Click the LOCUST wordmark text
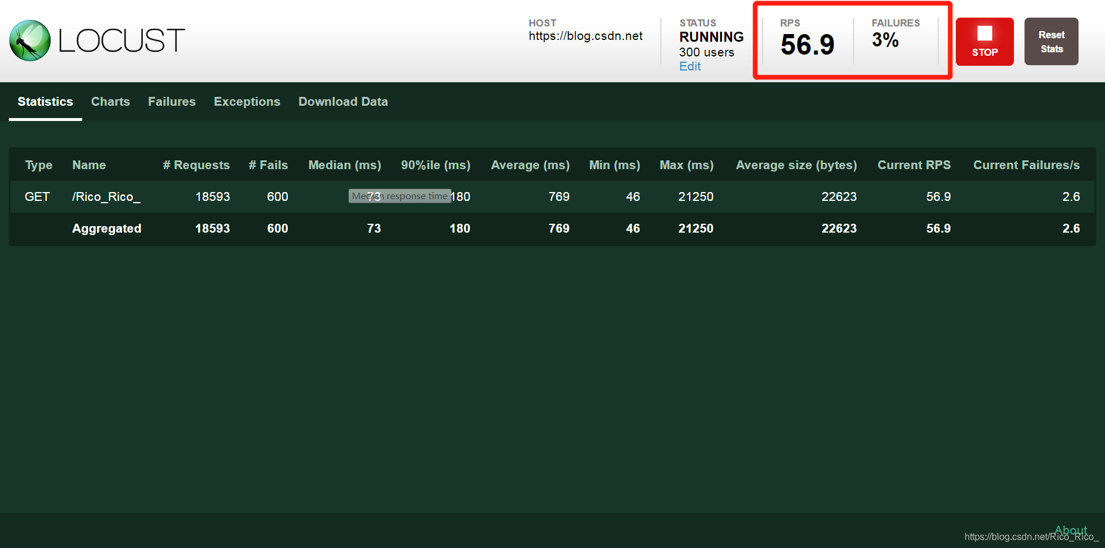The image size is (1105, 548). (122, 41)
